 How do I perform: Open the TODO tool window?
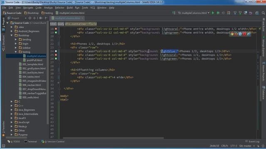[14, 142]
